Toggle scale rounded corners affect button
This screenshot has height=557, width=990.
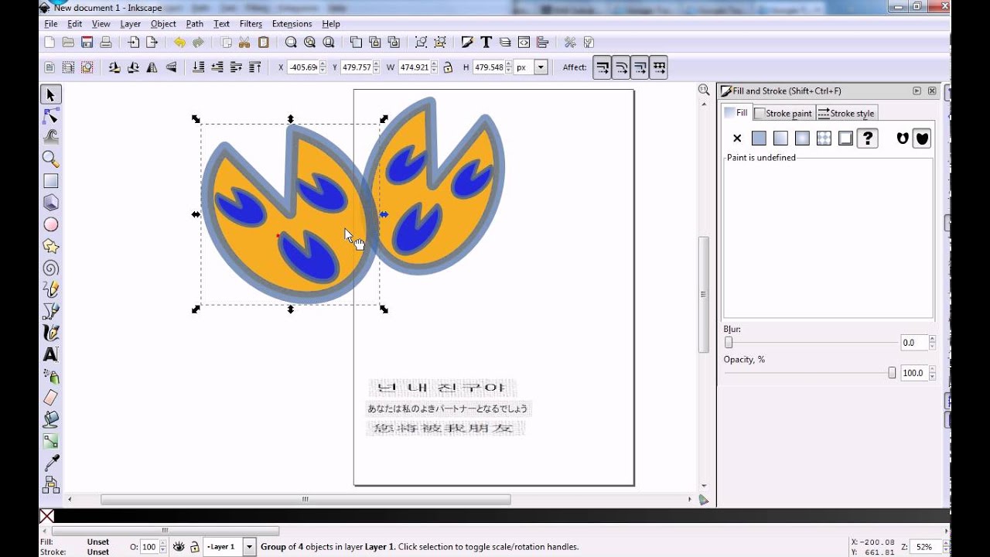click(621, 67)
